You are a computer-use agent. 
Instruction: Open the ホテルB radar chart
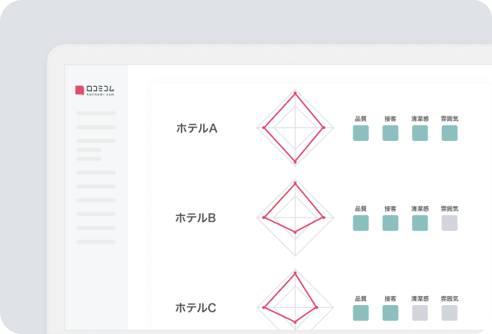pos(295,217)
